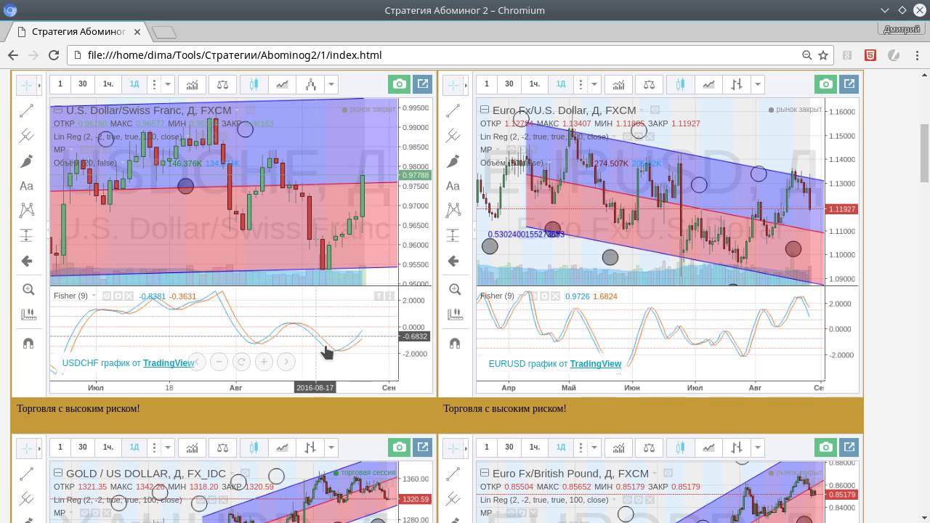Image resolution: width=930 pixels, height=523 pixels.
Task: Click scroll right arrow on USDCHF chart
Action: pos(286,361)
